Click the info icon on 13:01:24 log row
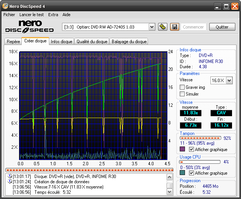This screenshot has height=199, width=241. coord(10,181)
